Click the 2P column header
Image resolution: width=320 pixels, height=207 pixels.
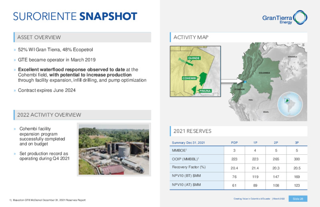[276, 143]
